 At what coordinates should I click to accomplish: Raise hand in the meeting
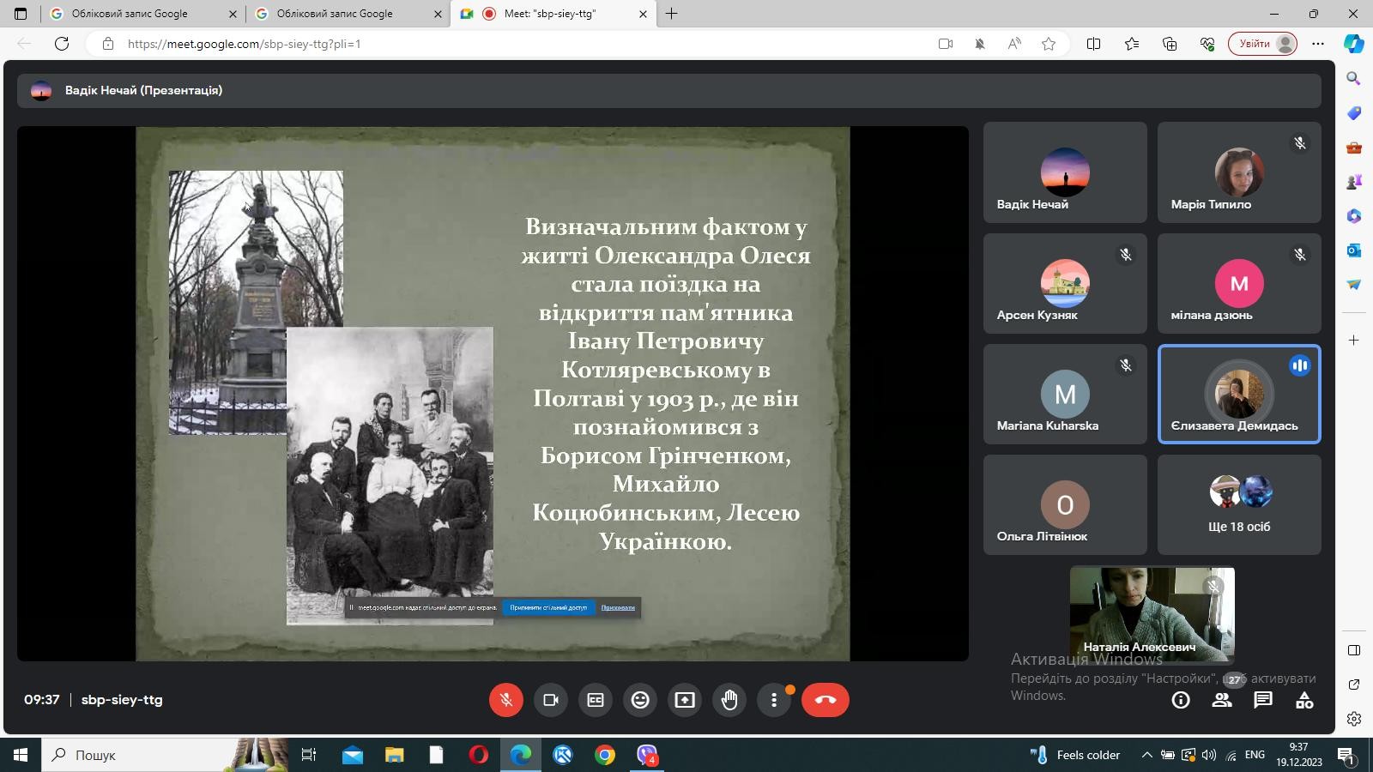click(729, 700)
